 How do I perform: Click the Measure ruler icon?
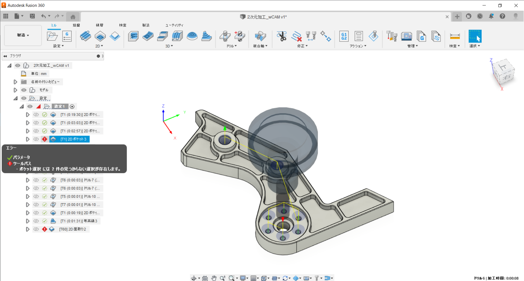[x=455, y=36]
